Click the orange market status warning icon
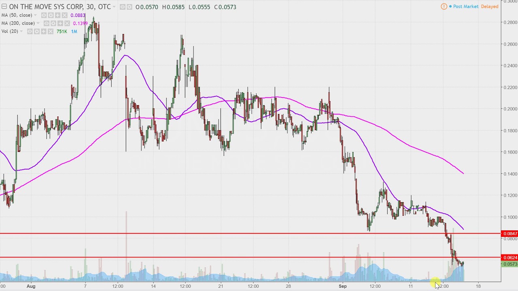518x291 pixels. [444, 6]
